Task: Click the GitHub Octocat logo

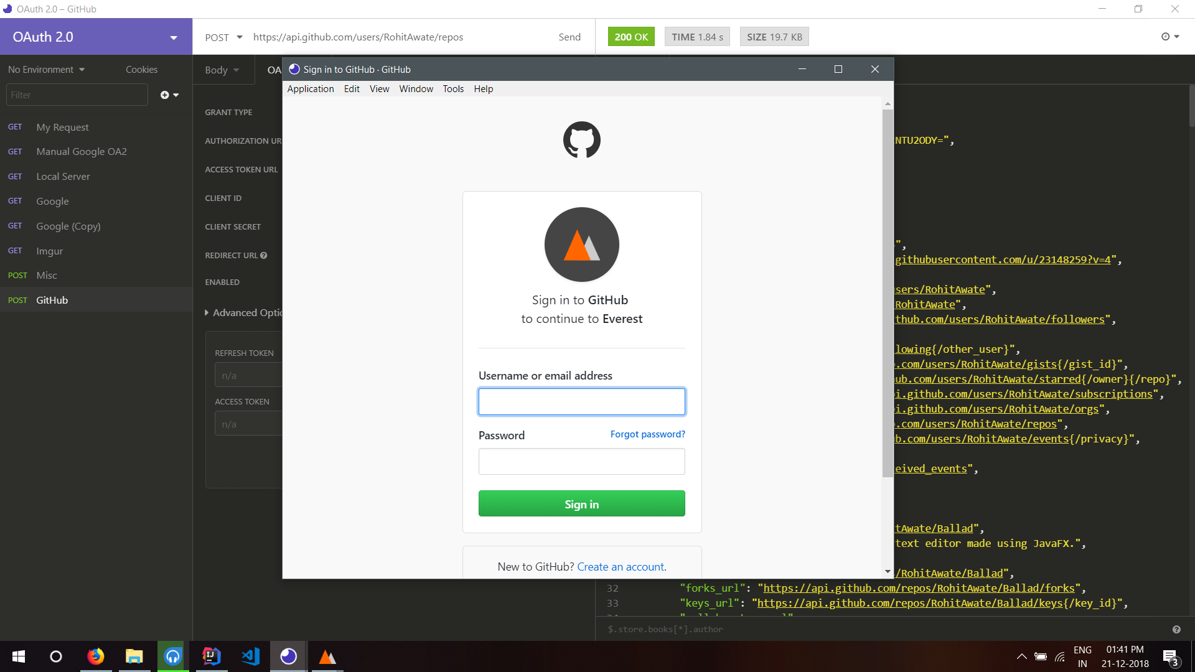Action: [x=581, y=140]
